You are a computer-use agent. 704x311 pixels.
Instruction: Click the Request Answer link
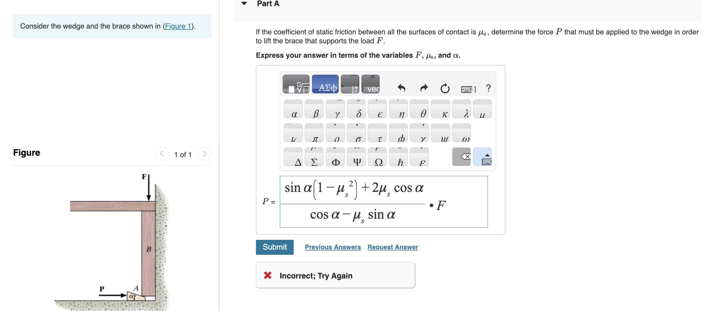(392, 247)
